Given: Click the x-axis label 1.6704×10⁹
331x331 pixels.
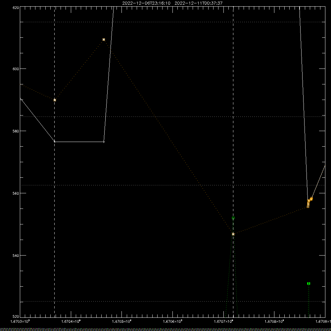Looking at the screenshot, I should click(71, 321).
